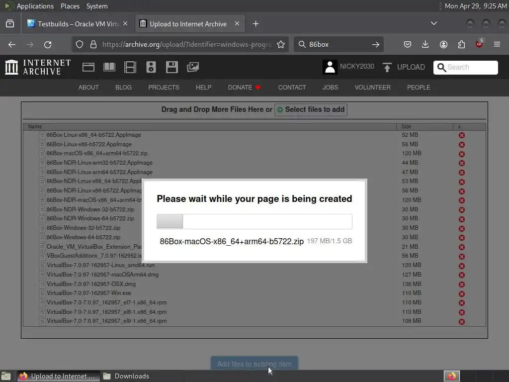Image resolution: width=509 pixels, height=382 pixels.
Task: Open the list all tabs dropdown
Action: click(433, 23)
